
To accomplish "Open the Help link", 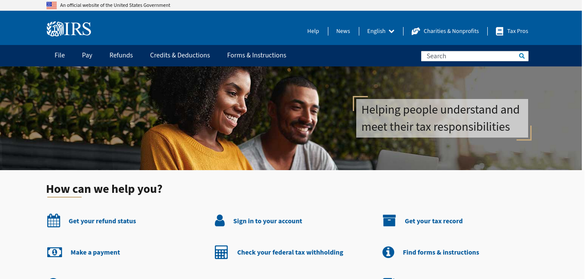I will 313,31.
